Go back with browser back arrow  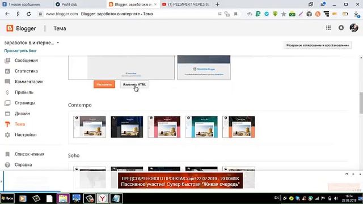point(7,14)
